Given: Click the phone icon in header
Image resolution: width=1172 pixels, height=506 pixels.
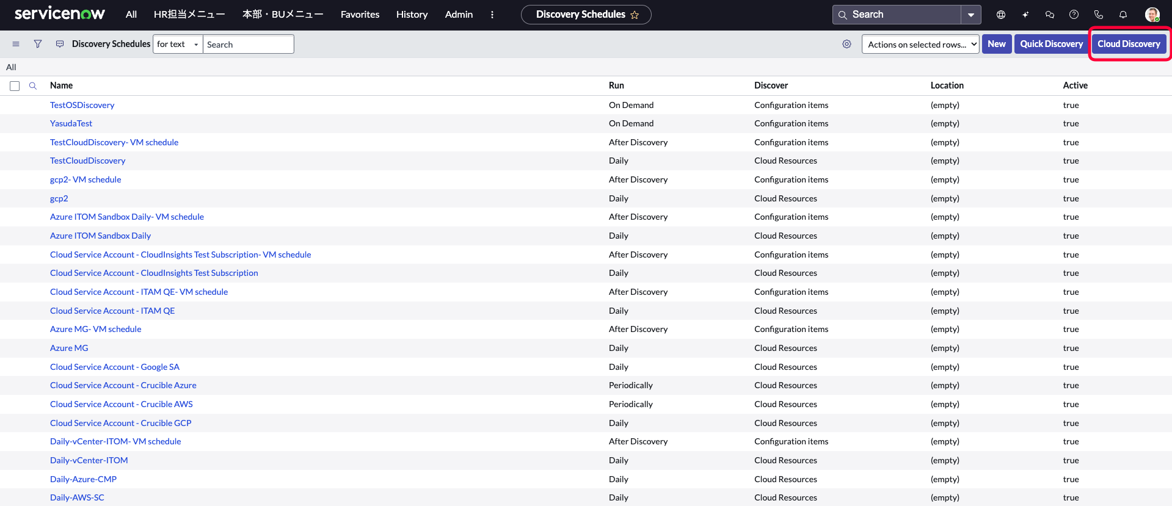Looking at the screenshot, I should click(1099, 15).
